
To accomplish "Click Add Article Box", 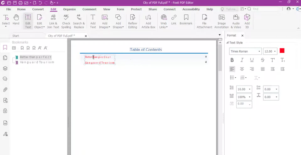I will coord(148,21).
